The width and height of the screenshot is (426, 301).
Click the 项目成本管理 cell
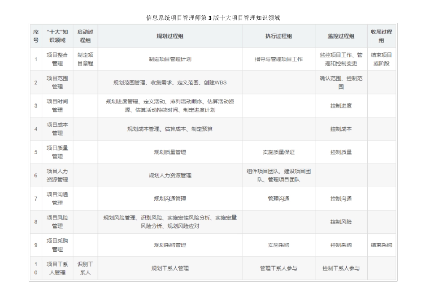[x=57, y=129]
